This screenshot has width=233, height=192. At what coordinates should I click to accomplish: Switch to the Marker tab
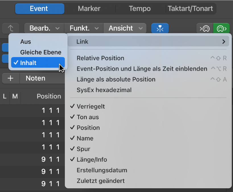tap(89, 9)
